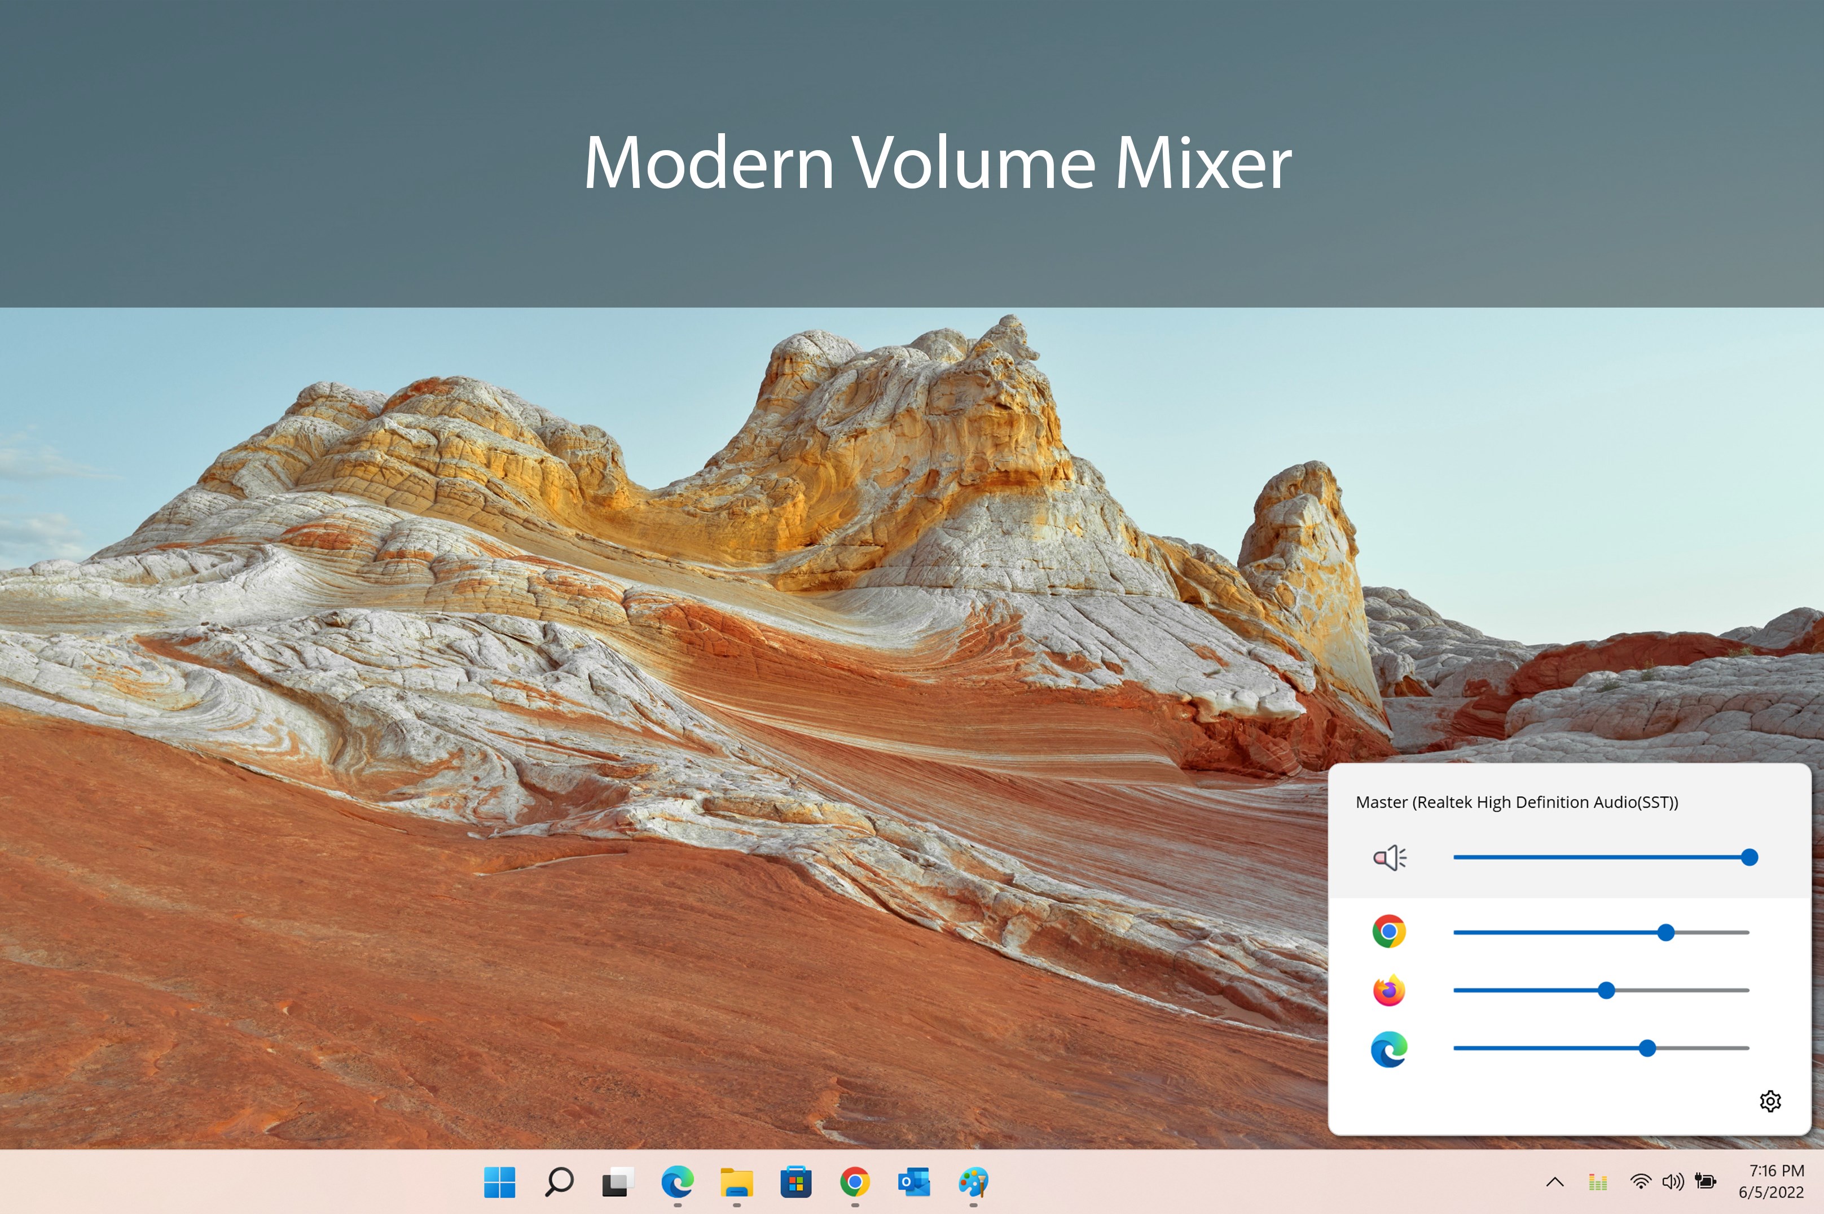
Task: Click the master volume slider handle
Action: click(x=1749, y=857)
